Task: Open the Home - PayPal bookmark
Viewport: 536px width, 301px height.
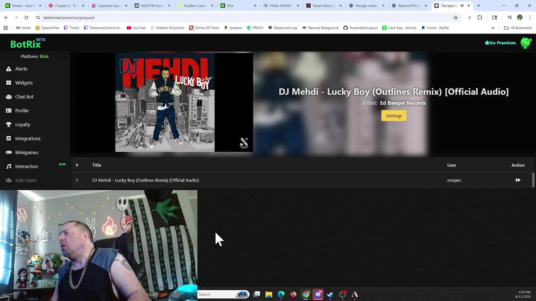Action: pos(435,28)
